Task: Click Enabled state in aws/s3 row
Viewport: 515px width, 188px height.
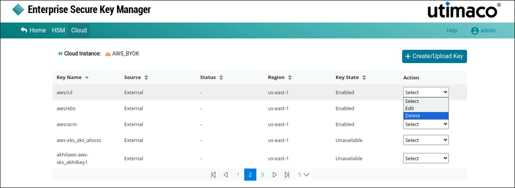Action: point(345,93)
